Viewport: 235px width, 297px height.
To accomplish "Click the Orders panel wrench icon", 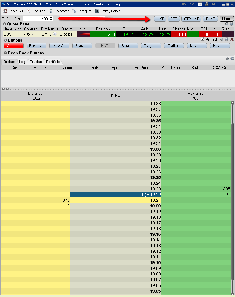I will [x=227, y=59].
